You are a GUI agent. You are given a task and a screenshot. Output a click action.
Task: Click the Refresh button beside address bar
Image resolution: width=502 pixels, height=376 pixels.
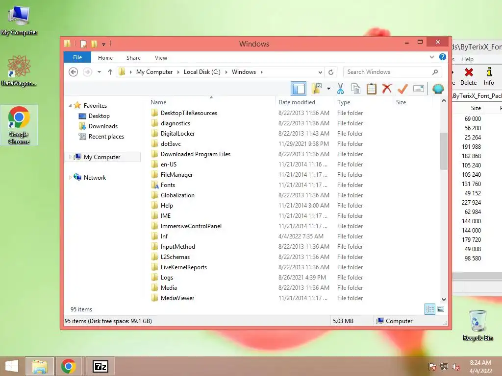[x=331, y=72]
